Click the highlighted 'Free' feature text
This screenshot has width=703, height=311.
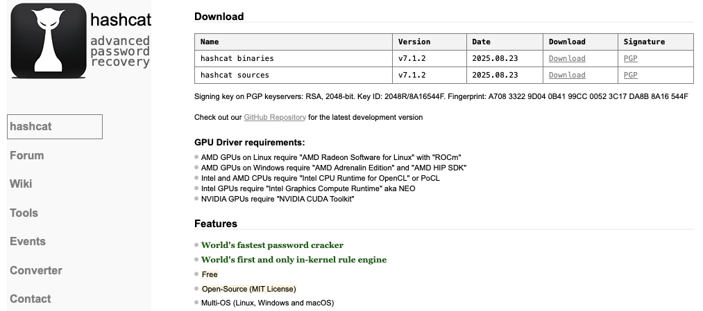pos(210,274)
